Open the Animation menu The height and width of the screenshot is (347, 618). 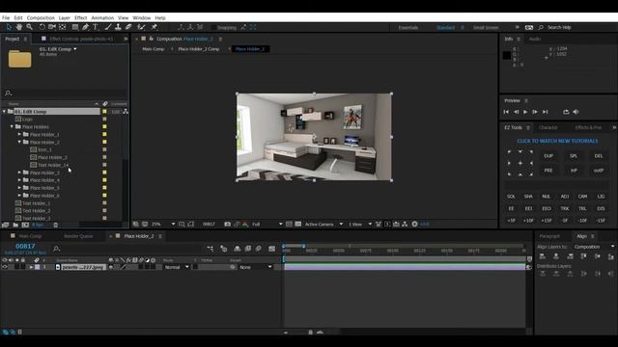(102, 18)
